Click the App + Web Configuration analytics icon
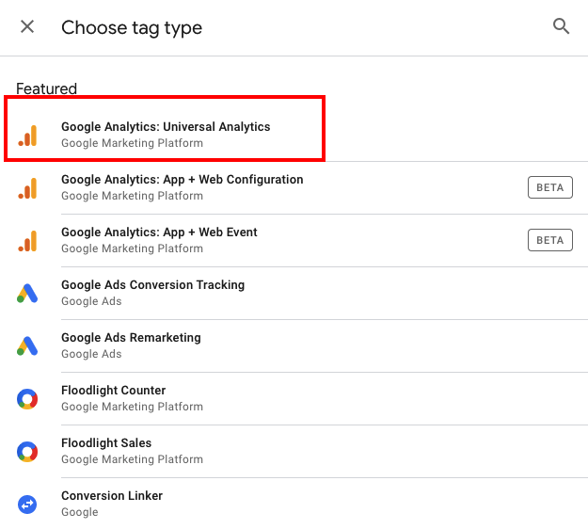Viewport: 588px width, 529px height. (27, 188)
